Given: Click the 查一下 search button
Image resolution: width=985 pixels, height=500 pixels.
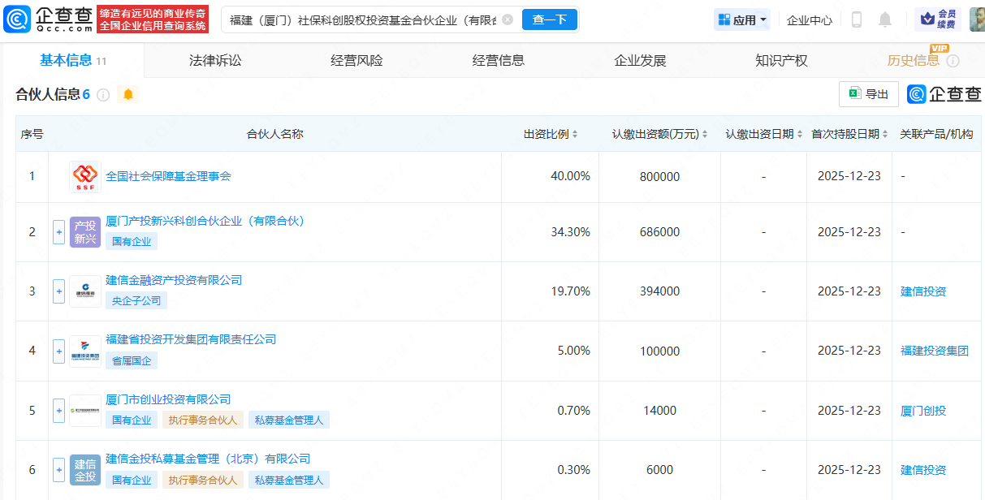Looking at the screenshot, I should (549, 19).
